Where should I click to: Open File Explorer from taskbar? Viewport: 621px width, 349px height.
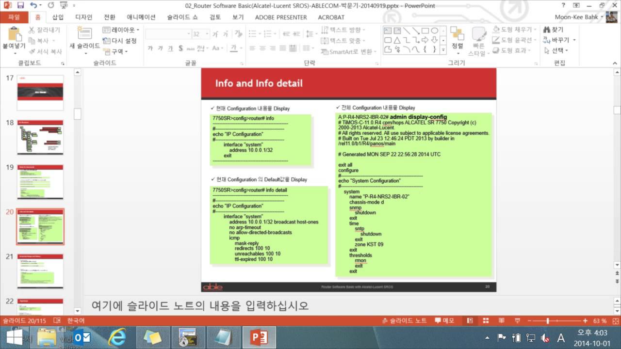pos(47,337)
